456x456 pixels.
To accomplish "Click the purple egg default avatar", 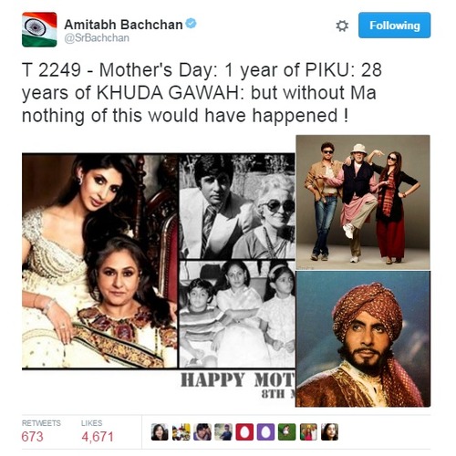I will click(x=266, y=431).
